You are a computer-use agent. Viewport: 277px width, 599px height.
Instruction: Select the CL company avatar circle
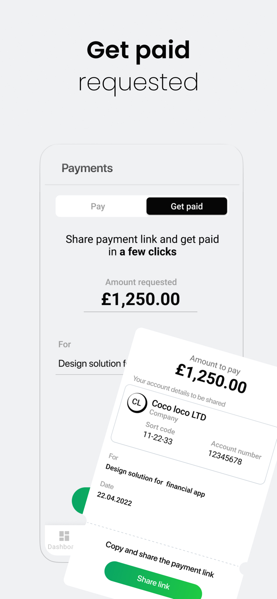click(137, 403)
